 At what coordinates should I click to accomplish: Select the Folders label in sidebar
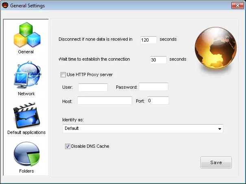pos(26,171)
